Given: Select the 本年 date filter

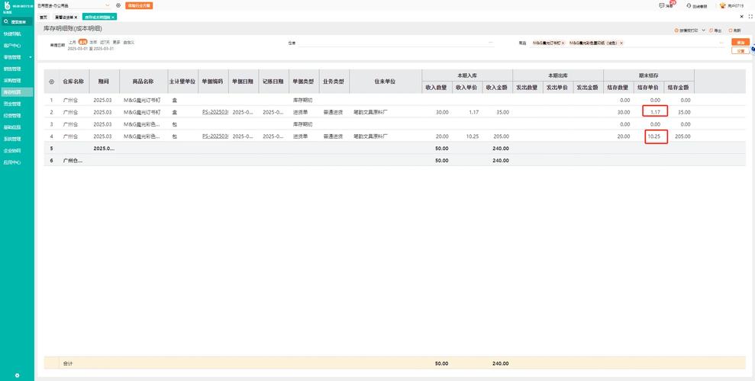Looking at the screenshot, I should [x=93, y=42].
